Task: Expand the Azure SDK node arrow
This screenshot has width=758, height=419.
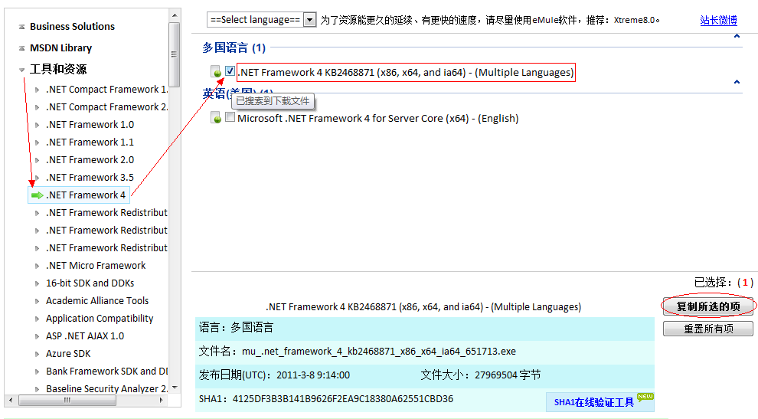Action: tap(38, 354)
